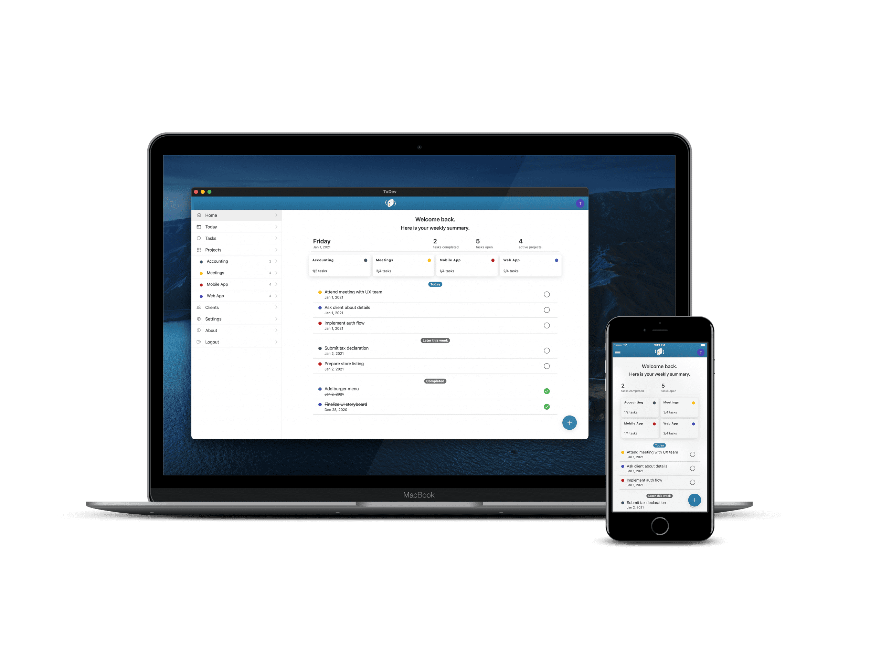This screenshot has width=881, height=661.
Task: Click the ToDev app logo icon
Action: (x=390, y=202)
